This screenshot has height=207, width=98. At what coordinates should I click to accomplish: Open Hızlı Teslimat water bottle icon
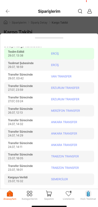pyautogui.click(x=88, y=194)
